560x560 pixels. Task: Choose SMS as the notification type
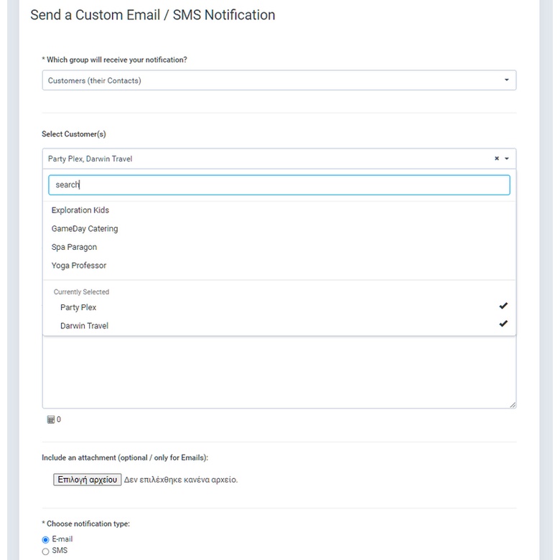[x=46, y=551]
